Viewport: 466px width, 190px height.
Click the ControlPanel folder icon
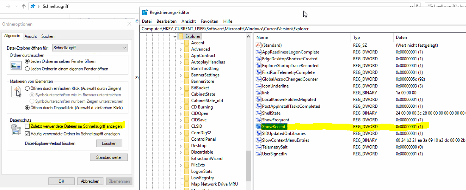tap(187, 139)
